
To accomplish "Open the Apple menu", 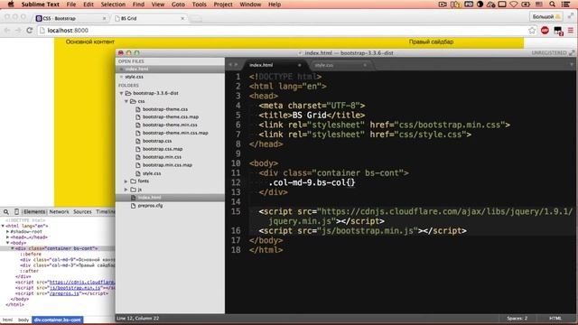I will click(11, 5).
